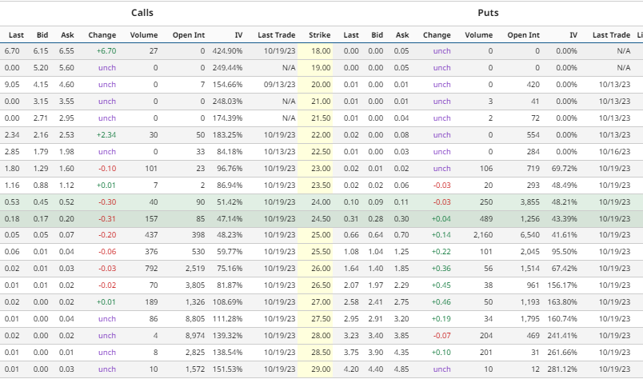Click put volume 2,160
The width and height of the screenshot is (643, 379).
click(x=483, y=235)
